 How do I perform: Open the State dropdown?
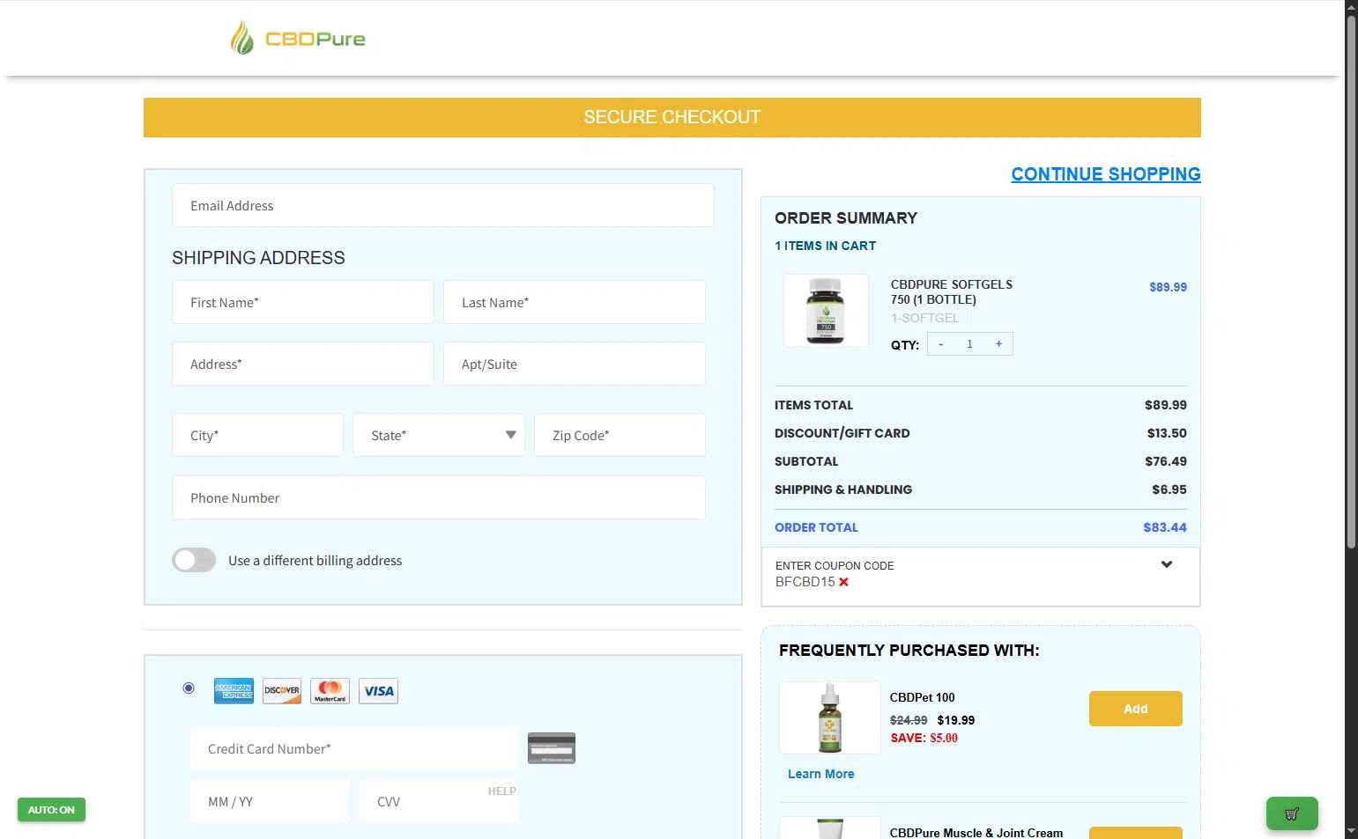[x=439, y=435]
